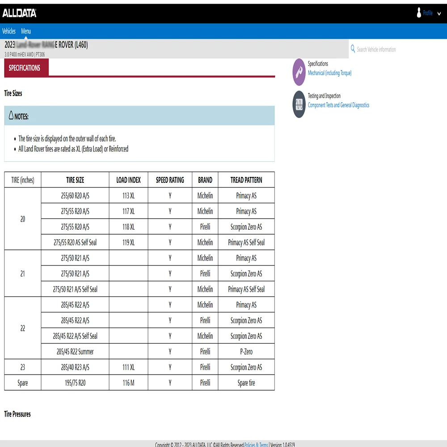
Task: Select the 255/60 R20 A/S cell
Action: click(75, 196)
